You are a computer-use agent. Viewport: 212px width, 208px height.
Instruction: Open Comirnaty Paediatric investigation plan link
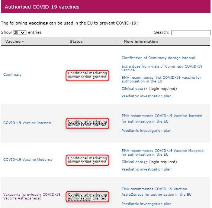(x=146, y=96)
